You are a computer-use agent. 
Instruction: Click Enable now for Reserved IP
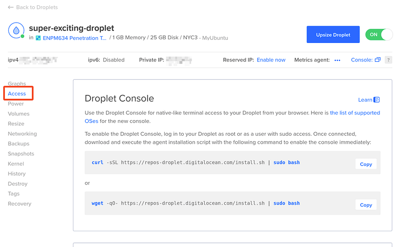[x=271, y=60]
